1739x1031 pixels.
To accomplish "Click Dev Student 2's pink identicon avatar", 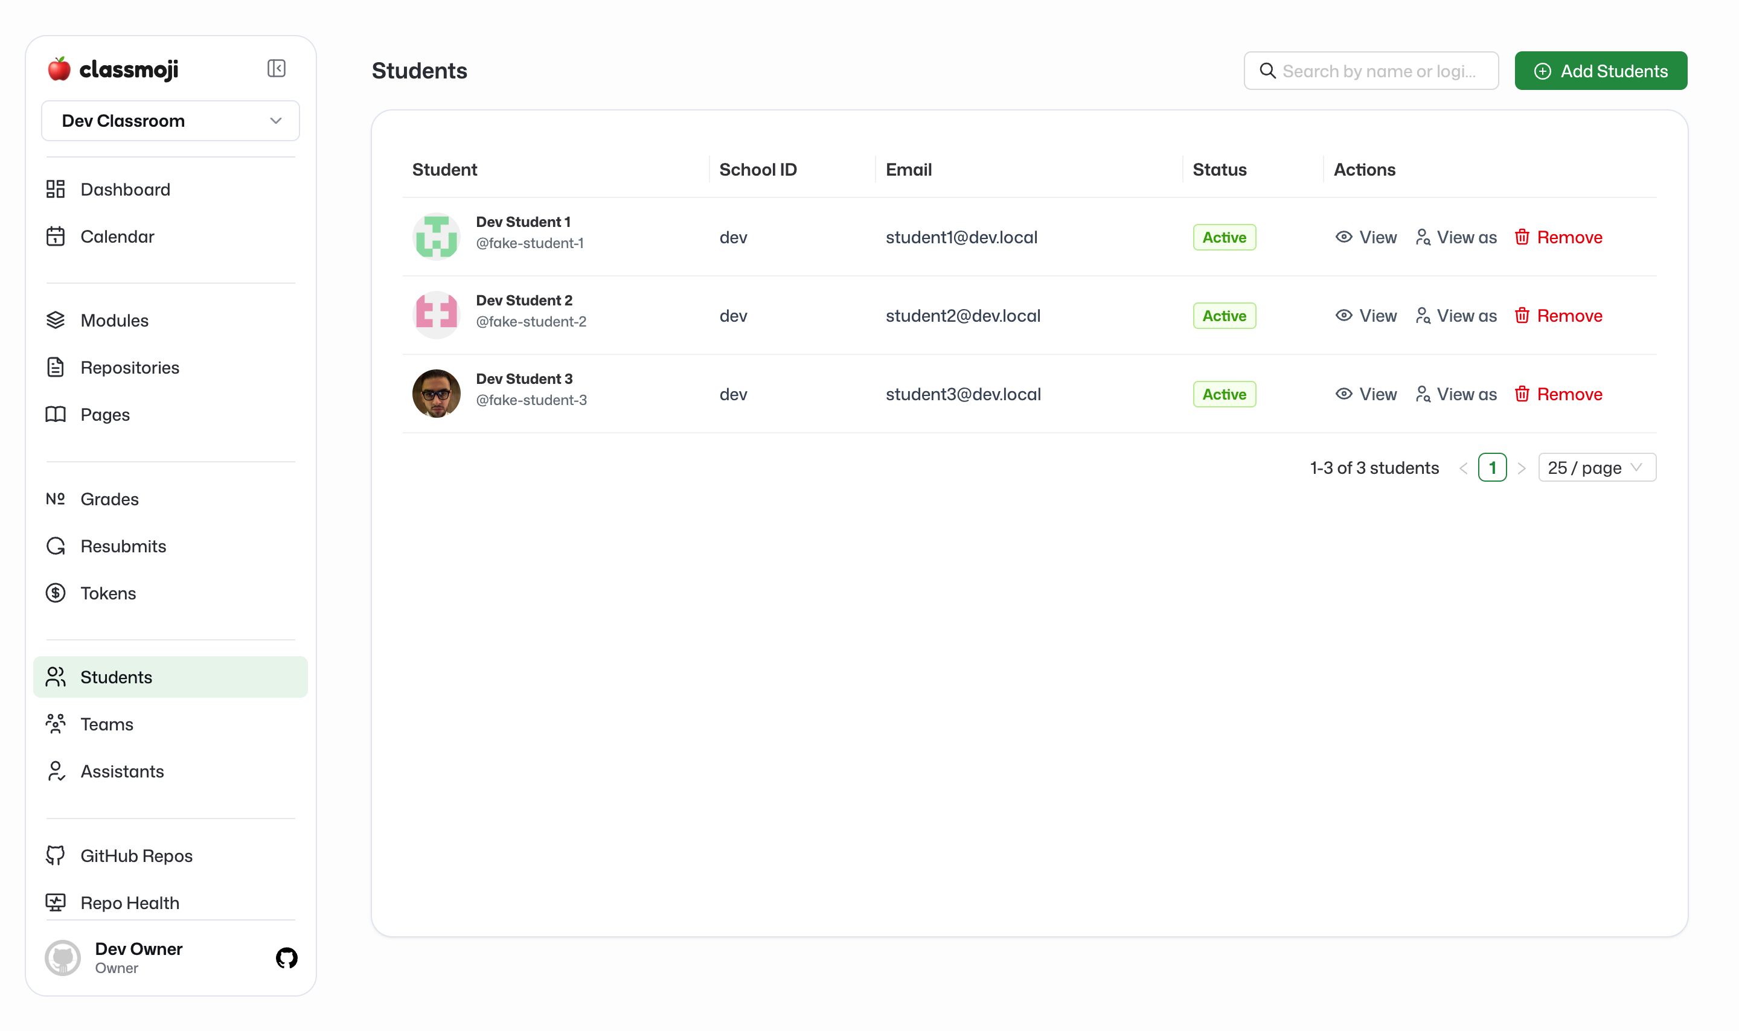I will click(x=437, y=316).
